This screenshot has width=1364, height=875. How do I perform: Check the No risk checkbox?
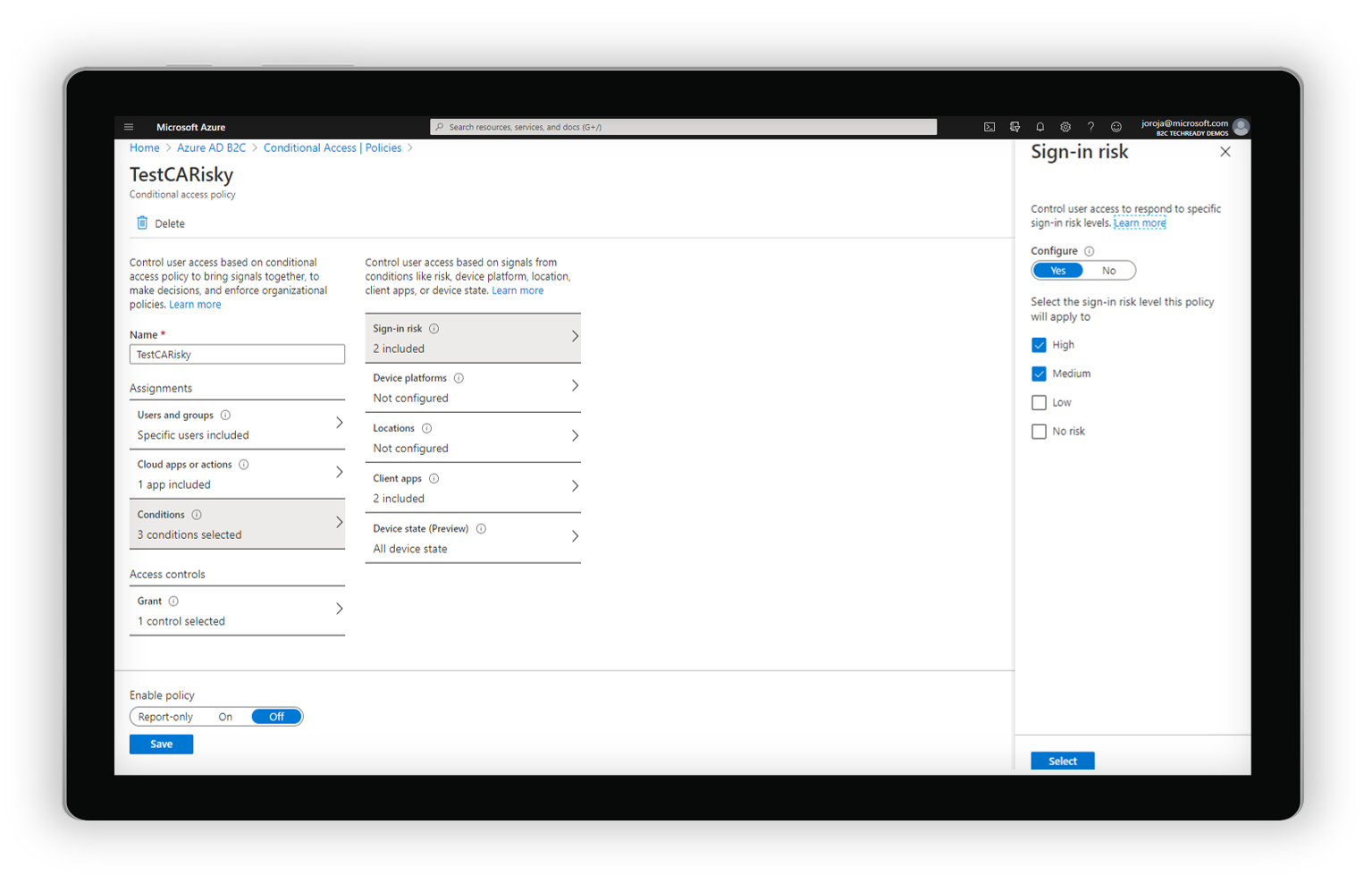coord(1039,431)
